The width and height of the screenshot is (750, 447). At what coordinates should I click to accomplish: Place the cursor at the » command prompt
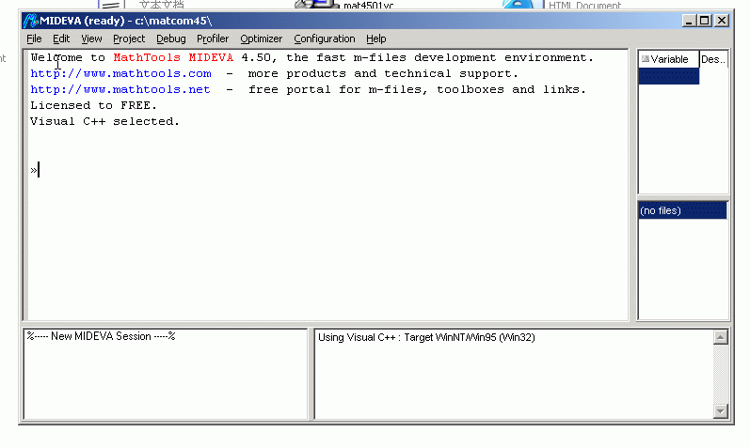(35, 170)
